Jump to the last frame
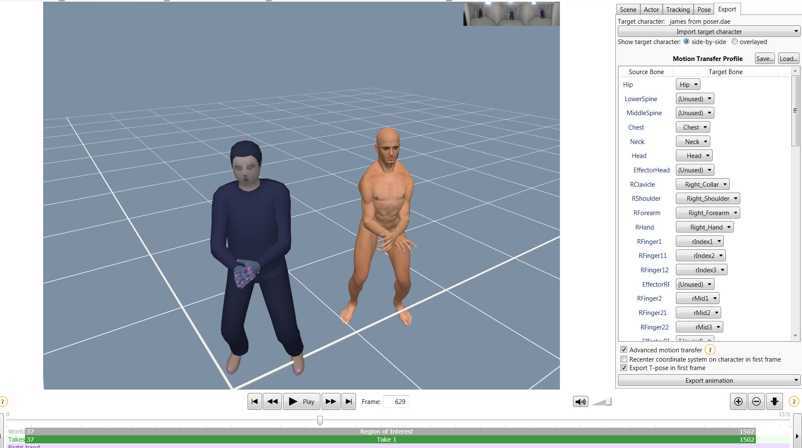This screenshot has width=802, height=448. point(349,401)
